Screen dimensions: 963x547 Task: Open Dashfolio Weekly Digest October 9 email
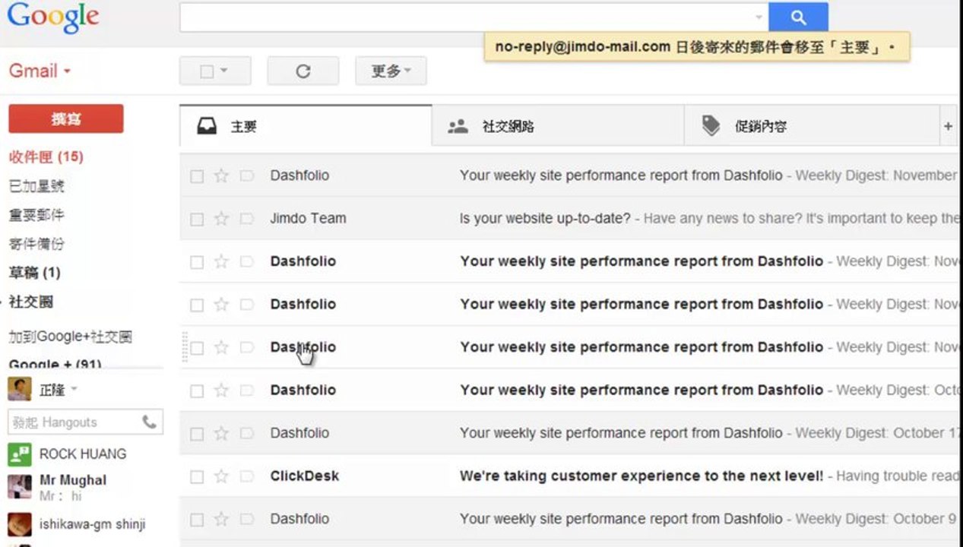pyautogui.click(x=569, y=520)
